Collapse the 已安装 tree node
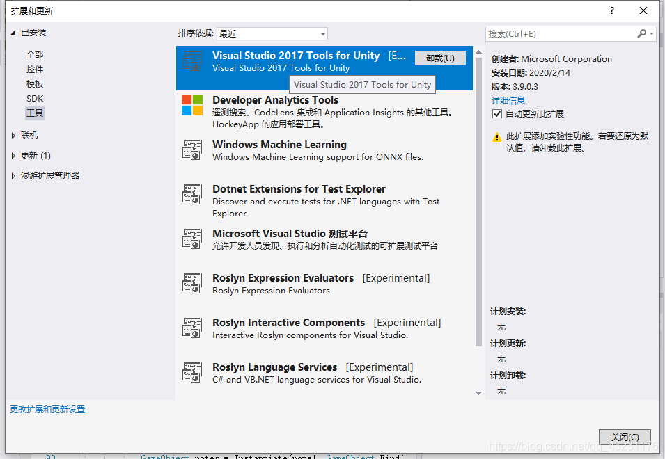This screenshot has height=459, width=665. pyautogui.click(x=13, y=33)
